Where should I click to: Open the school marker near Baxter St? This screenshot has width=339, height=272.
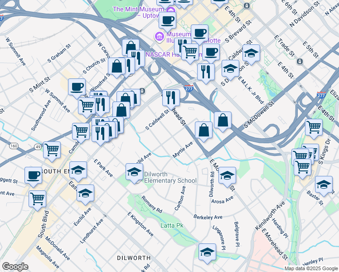pos(324,185)
